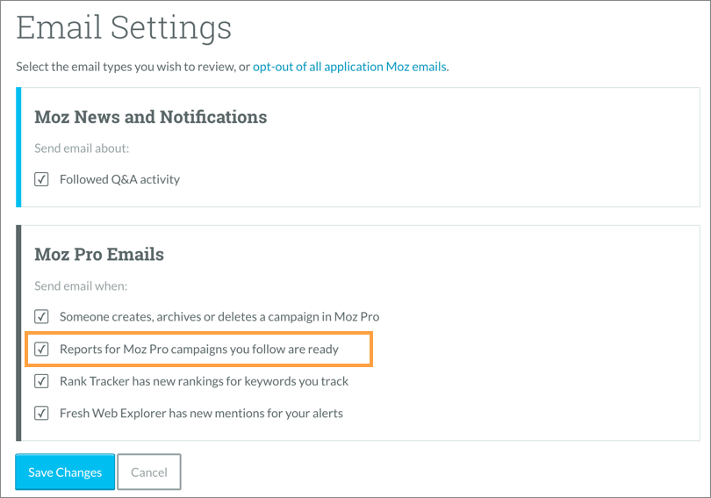Image resolution: width=711 pixels, height=498 pixels.
Task: Select the Moz News and Notifications heading
Action: click(150, 117)
